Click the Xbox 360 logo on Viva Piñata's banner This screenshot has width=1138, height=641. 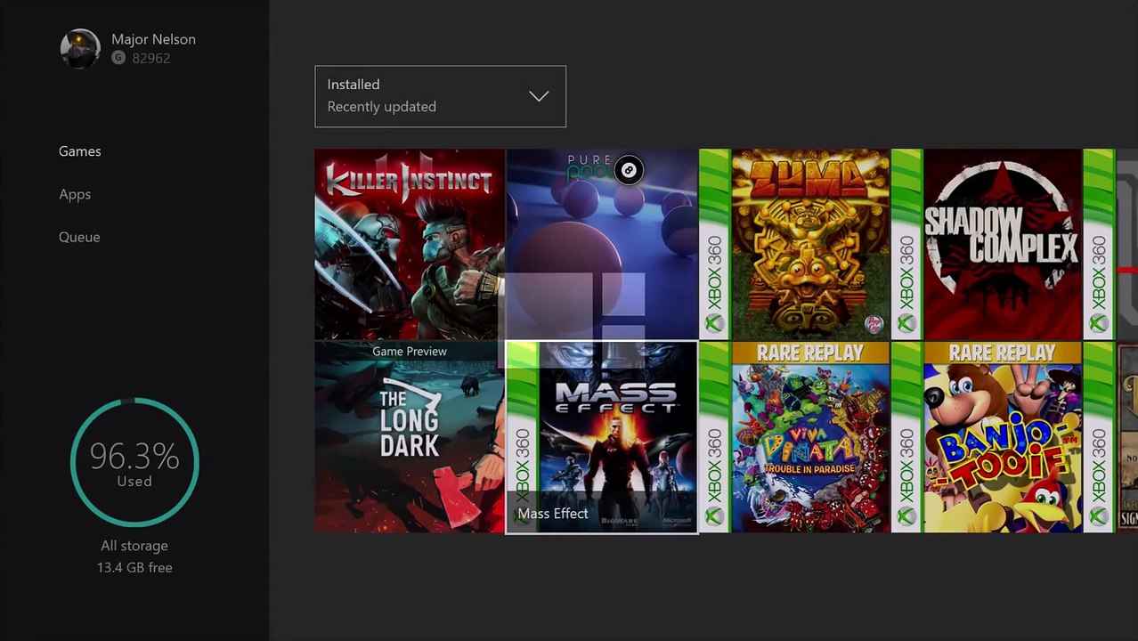(714, 515)
